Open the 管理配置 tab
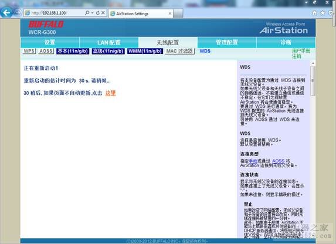 227,42
